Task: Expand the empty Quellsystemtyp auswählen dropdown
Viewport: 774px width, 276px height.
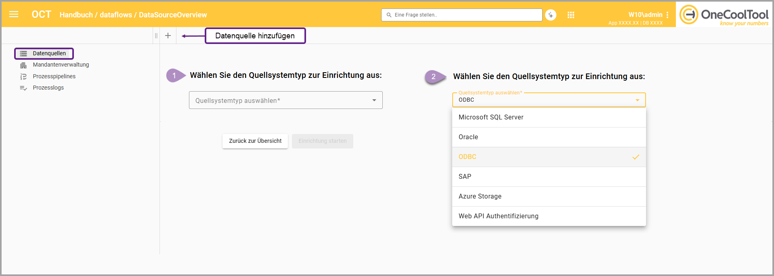Action: pyautogui.click(x=286, y=100)
